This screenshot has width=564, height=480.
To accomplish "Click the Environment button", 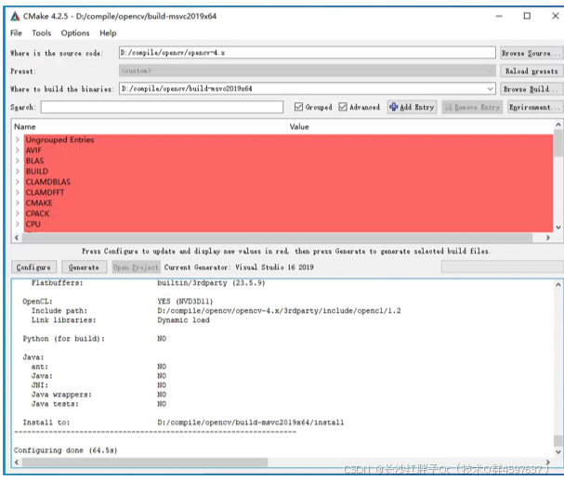I will 534,107.
